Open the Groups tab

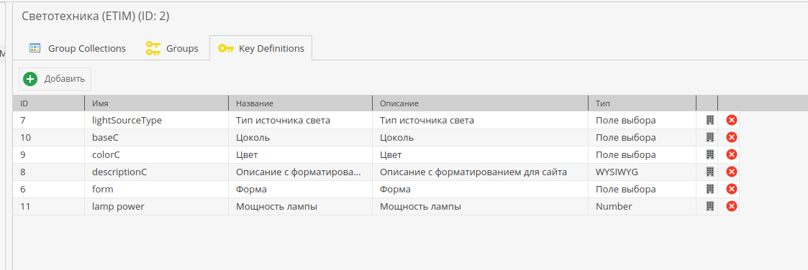coord(172,48)
